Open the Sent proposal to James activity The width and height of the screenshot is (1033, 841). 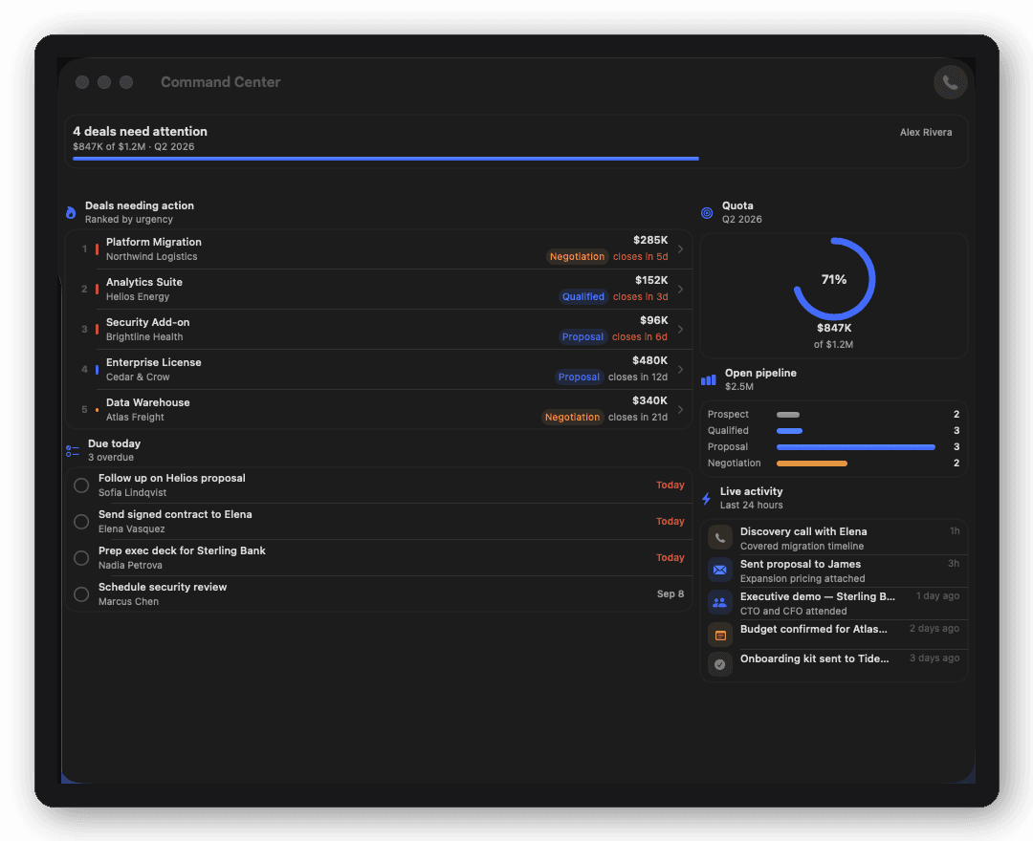coord(834,571)
